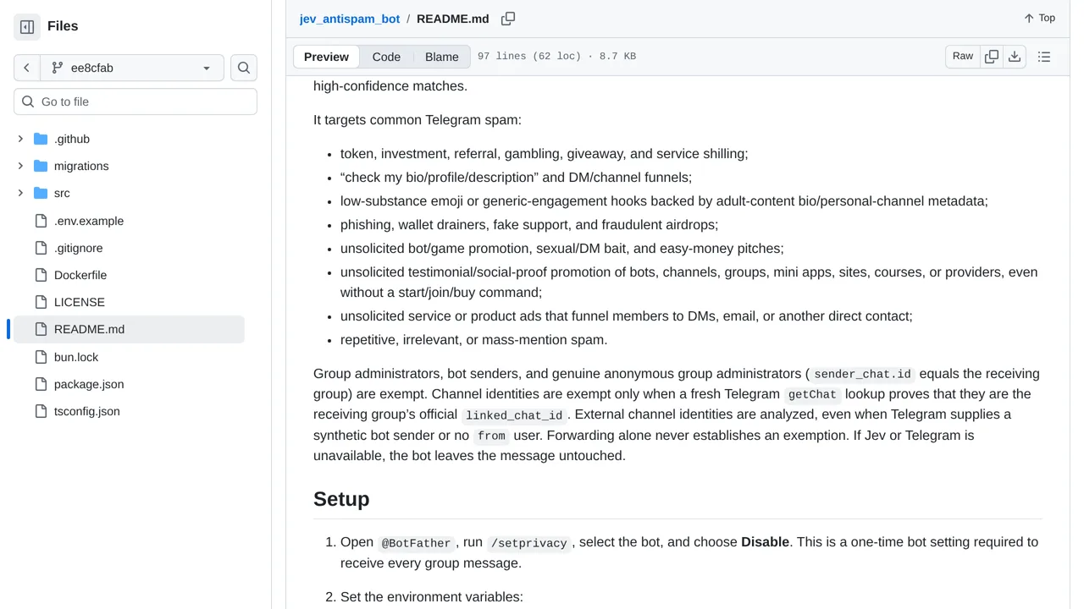Screen dimensions: 1084x609
Task: Open the ee8cfab branch selector dropdown
Action: click(132, 68)
